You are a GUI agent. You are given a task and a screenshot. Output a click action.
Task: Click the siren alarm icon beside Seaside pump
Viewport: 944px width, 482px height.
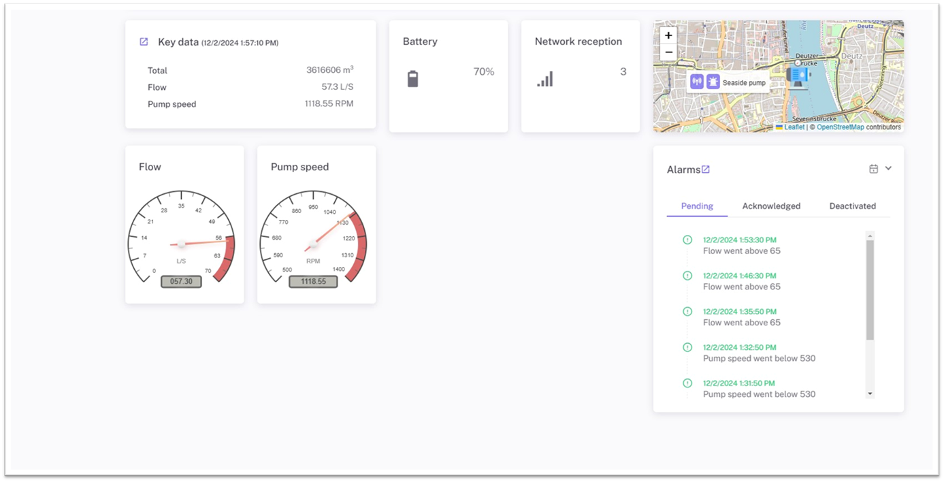coord(714,81)
